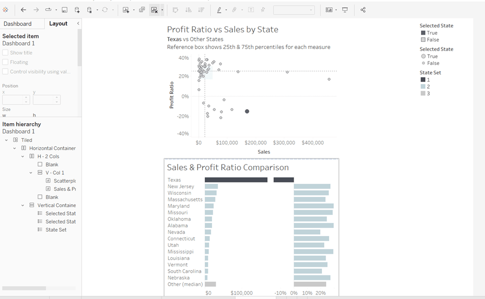This screenshot has height=299, width=485.
Task: Collapse the V - Col 1 container
Action: click(x=31, y=173)
